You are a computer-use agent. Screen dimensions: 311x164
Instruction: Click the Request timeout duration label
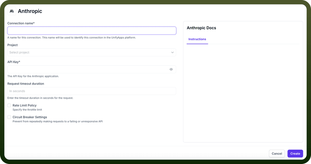[x=26, y=84]
